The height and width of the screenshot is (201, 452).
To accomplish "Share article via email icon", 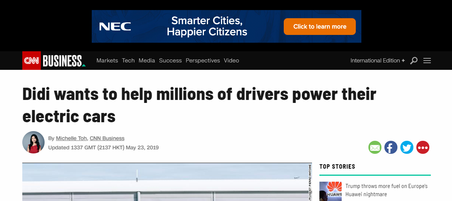I will (375, 147).
